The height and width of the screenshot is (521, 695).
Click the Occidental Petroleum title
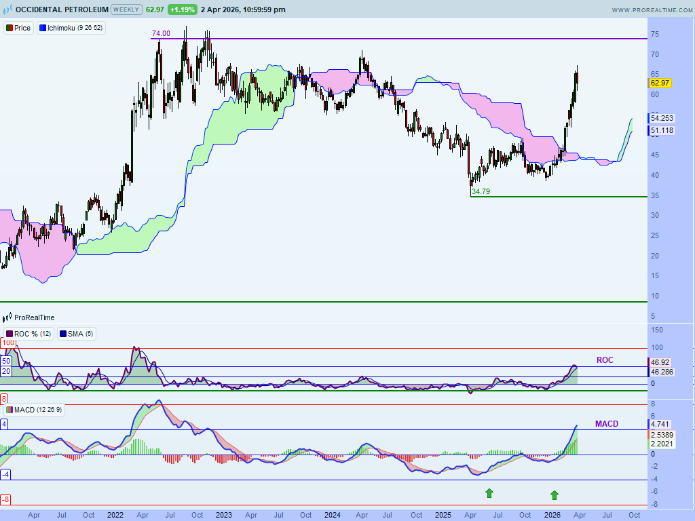coord(61,9)
